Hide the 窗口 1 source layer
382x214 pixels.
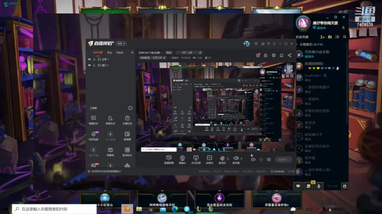[89, 65]
